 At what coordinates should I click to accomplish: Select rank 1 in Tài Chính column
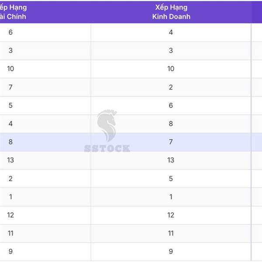[10, 197]
